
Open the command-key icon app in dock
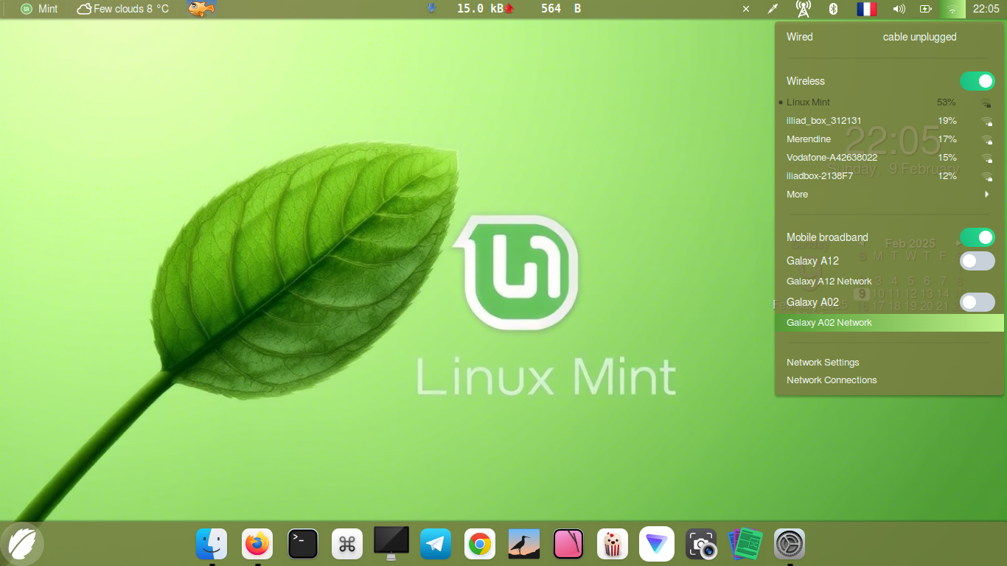(x=346, y=545)
